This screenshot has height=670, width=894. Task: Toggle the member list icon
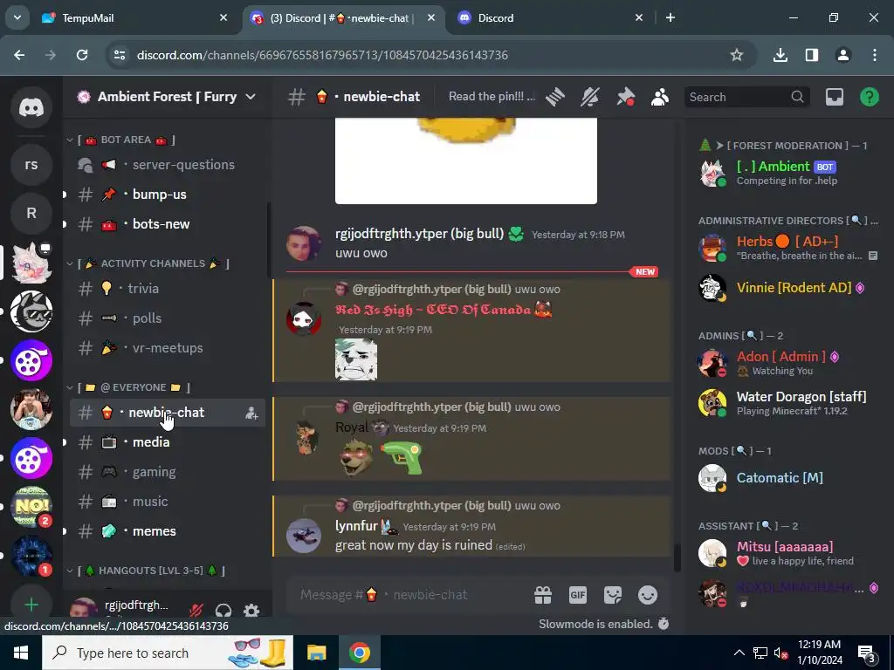point(660,97)
